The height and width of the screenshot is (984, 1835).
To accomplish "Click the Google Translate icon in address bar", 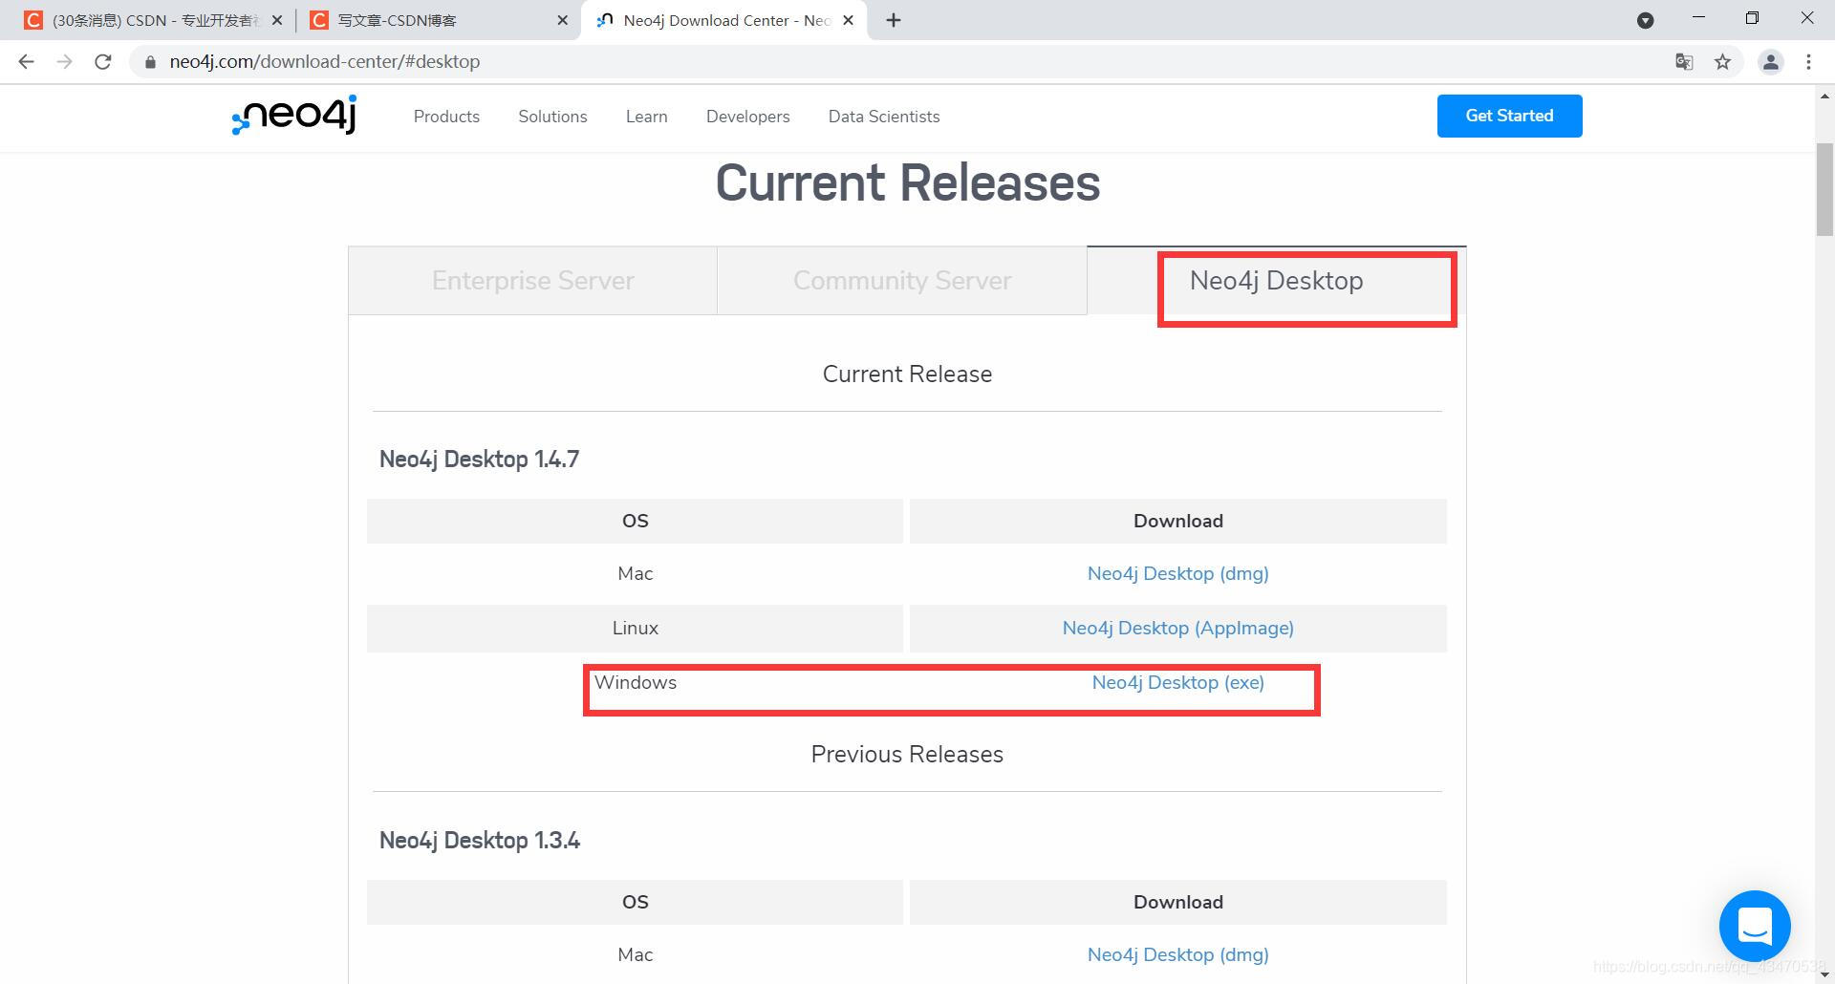I will [1684, 61].
